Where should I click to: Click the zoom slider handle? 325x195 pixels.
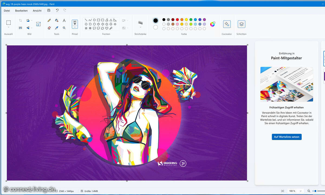coord(315,191)
